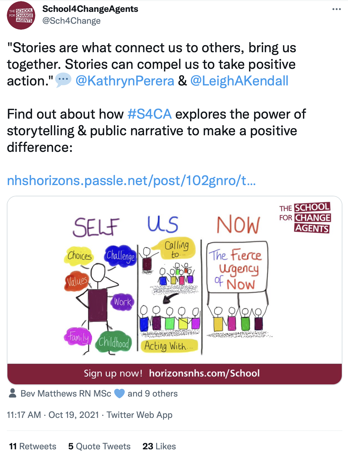Open the three-dot more options menu
This screenshot has height=452, width=348.
(336, 9)
